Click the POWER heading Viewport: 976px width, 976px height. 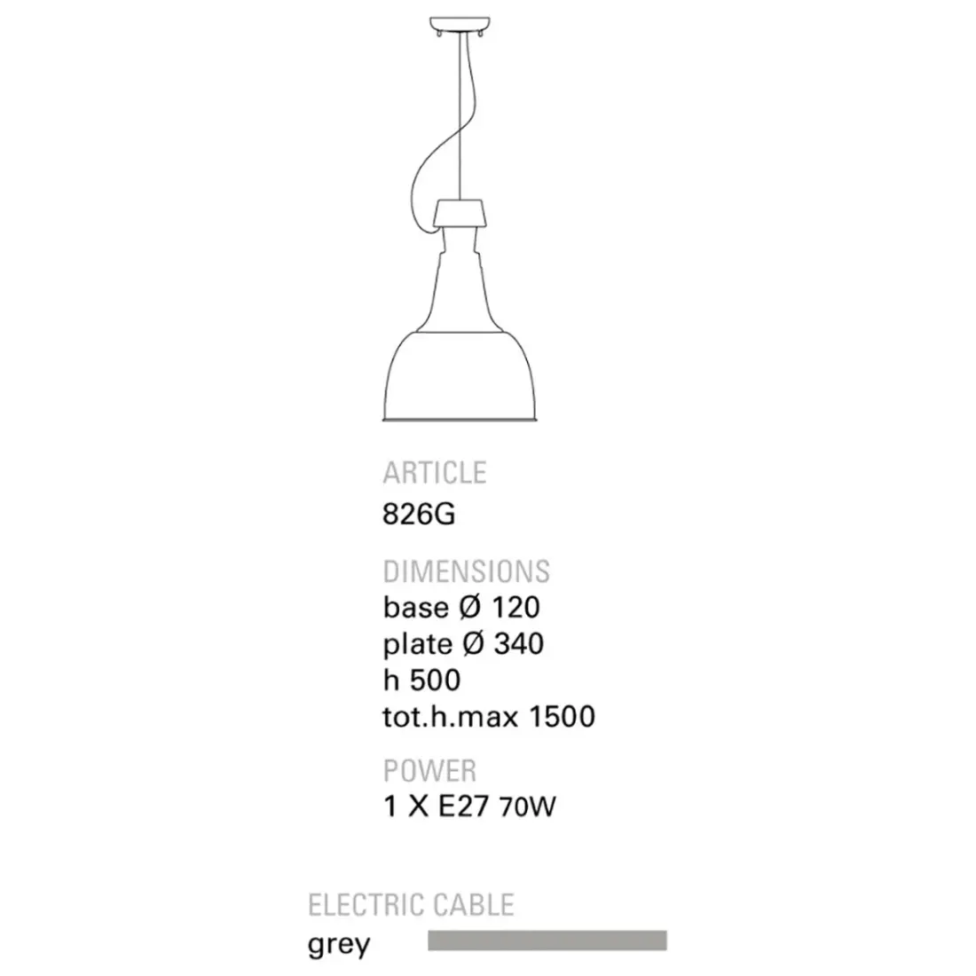(x=429, y=769)
